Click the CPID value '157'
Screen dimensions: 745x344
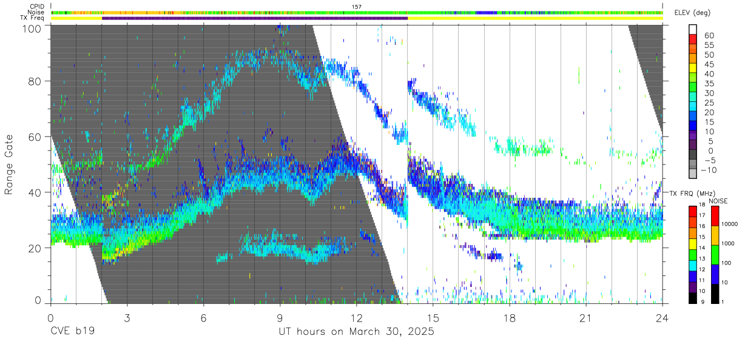tap(357, 6)
